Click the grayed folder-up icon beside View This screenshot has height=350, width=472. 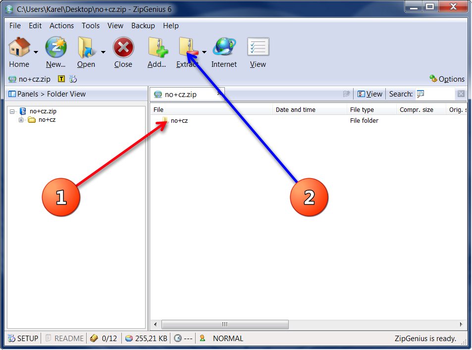347,94
